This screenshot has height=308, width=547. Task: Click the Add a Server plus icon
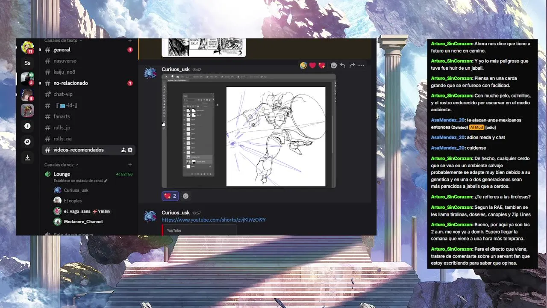click(27, 126)
